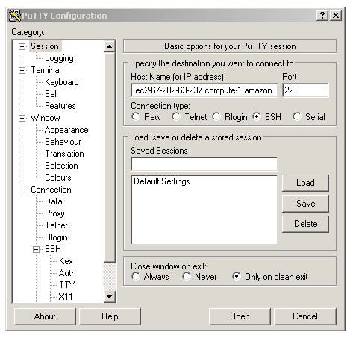This screenshot has height=338, width=353.
Task: Choose Rlogin connection type radio button
Action: pos(216,116)
